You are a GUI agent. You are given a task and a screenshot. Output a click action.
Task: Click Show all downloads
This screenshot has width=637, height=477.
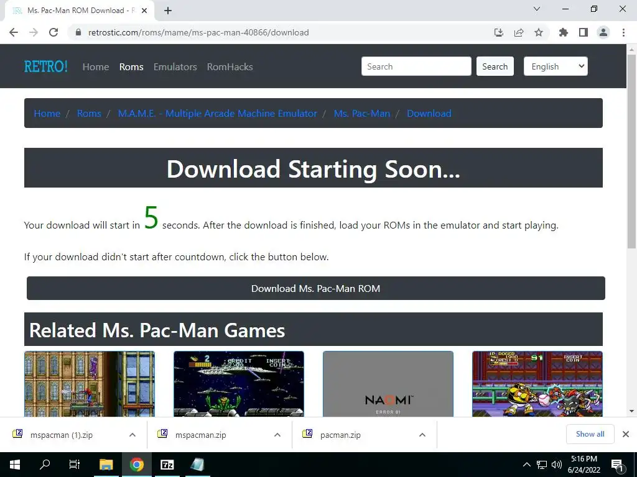590,434
